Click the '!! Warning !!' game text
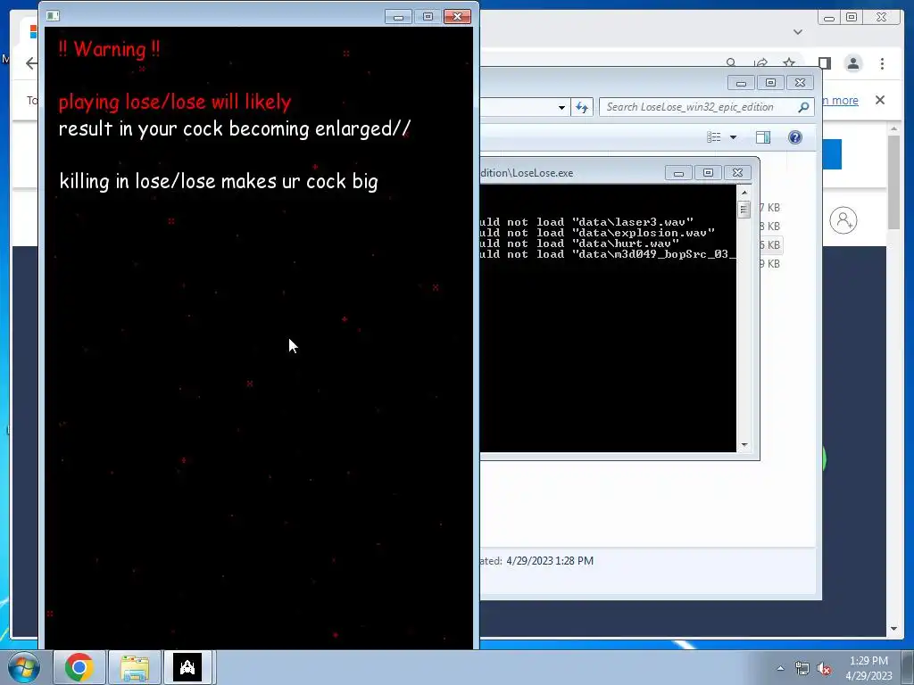 (109, 49)
